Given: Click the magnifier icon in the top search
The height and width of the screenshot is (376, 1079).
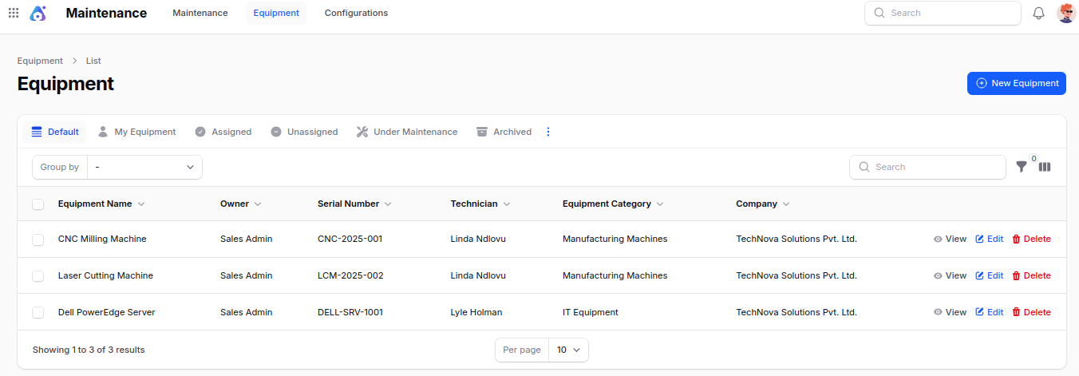Looking at the screenshot, I should (x=879, y=13).
